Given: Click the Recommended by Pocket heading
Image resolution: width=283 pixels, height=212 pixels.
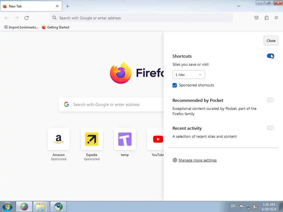Looking at the screenshot, I should (x=198, y=100).
